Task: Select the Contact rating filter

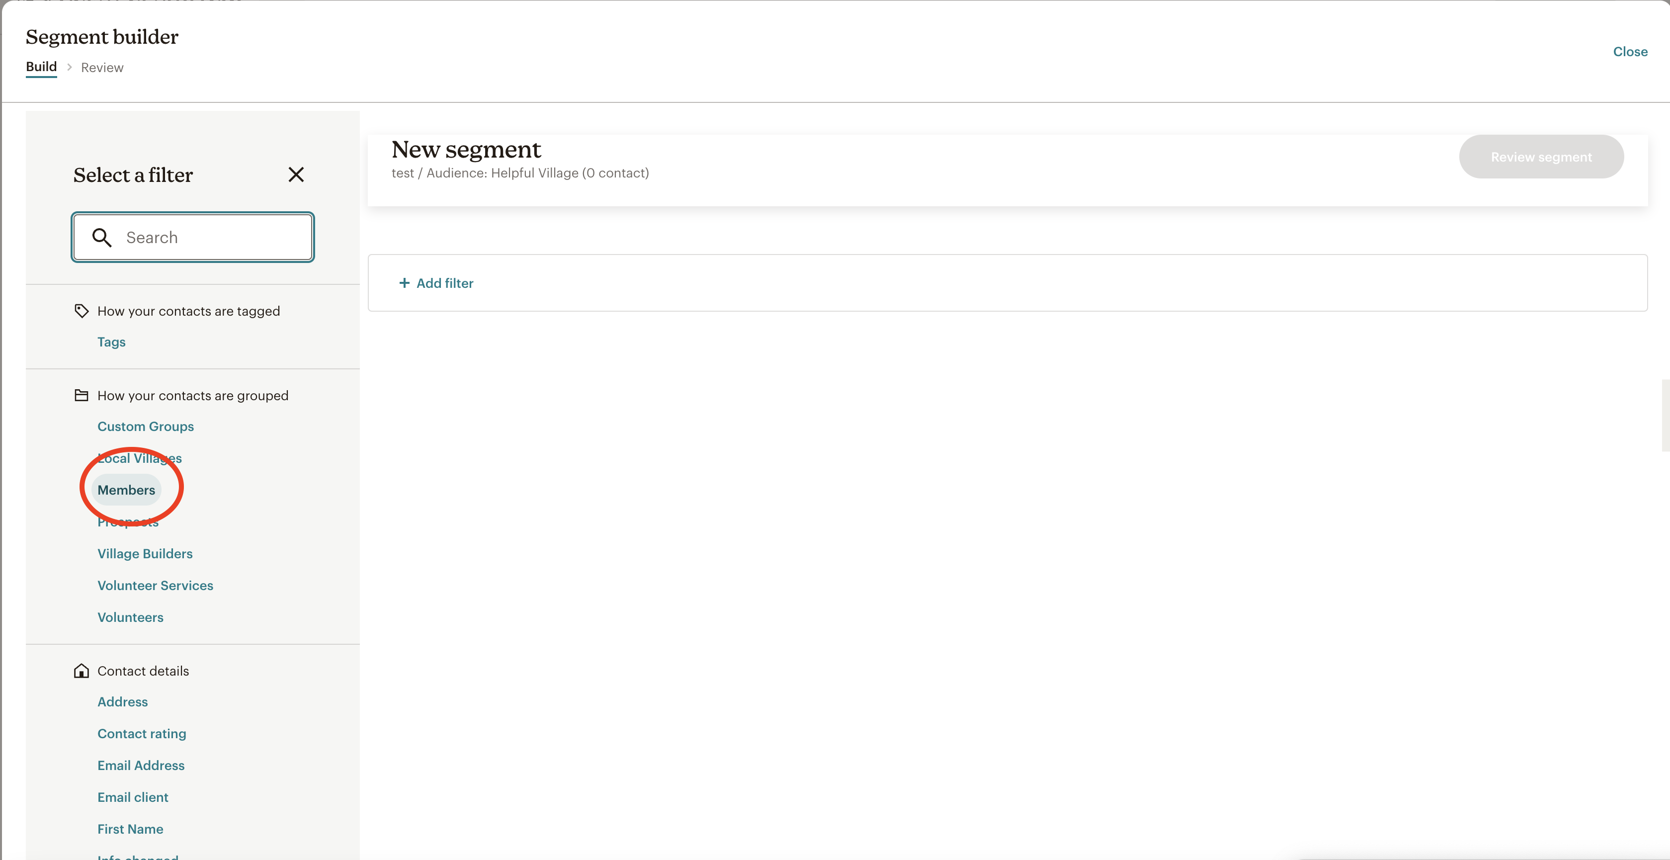Action: 141,734
